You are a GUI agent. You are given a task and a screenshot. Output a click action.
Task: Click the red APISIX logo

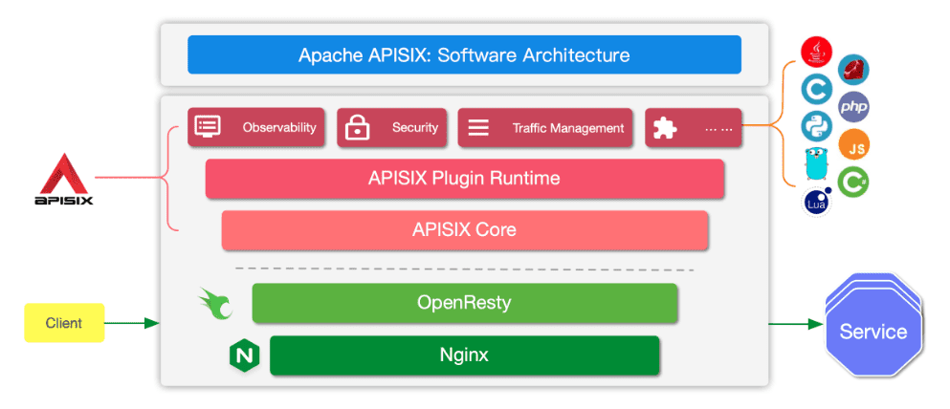(x=61, y=180)
